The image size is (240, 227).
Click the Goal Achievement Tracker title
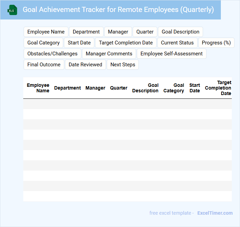pos(118,10)
